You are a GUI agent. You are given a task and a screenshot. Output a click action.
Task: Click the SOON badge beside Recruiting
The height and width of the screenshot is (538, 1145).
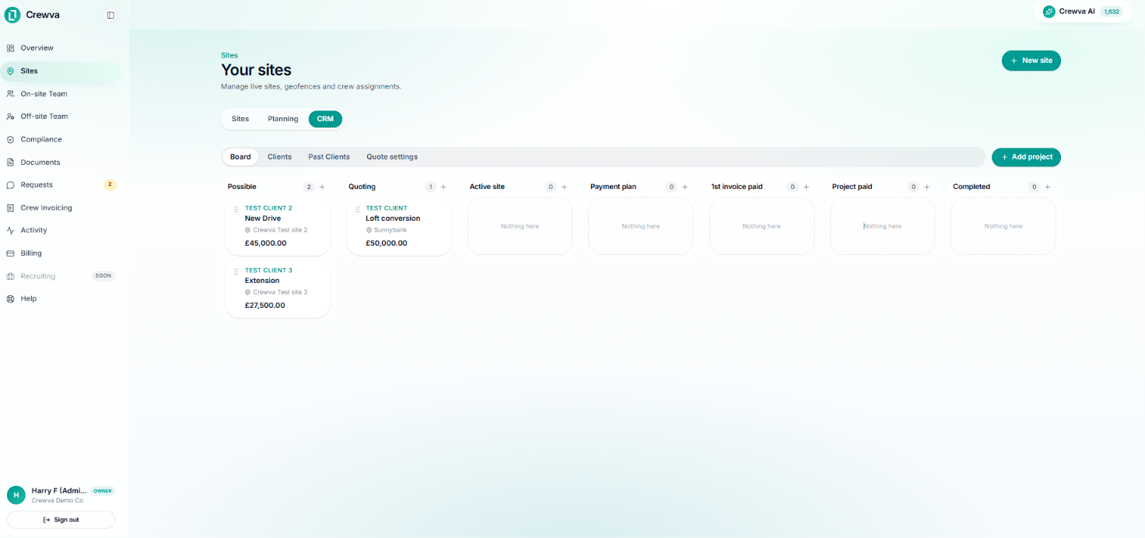point(103,276)
